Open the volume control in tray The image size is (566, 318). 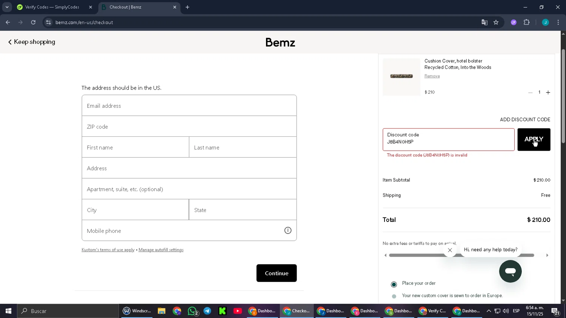coord(506,311)
